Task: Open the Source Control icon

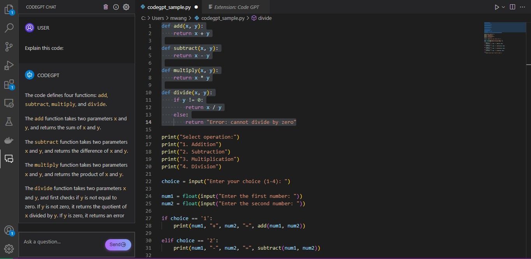Action: [x=9, y=46]
